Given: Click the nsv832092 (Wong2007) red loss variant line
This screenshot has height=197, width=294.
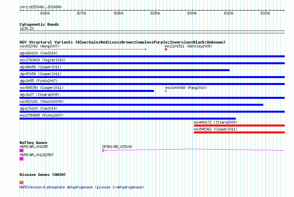Looking at the screenshot, I should pyautogui.click(x=83, y=49).
